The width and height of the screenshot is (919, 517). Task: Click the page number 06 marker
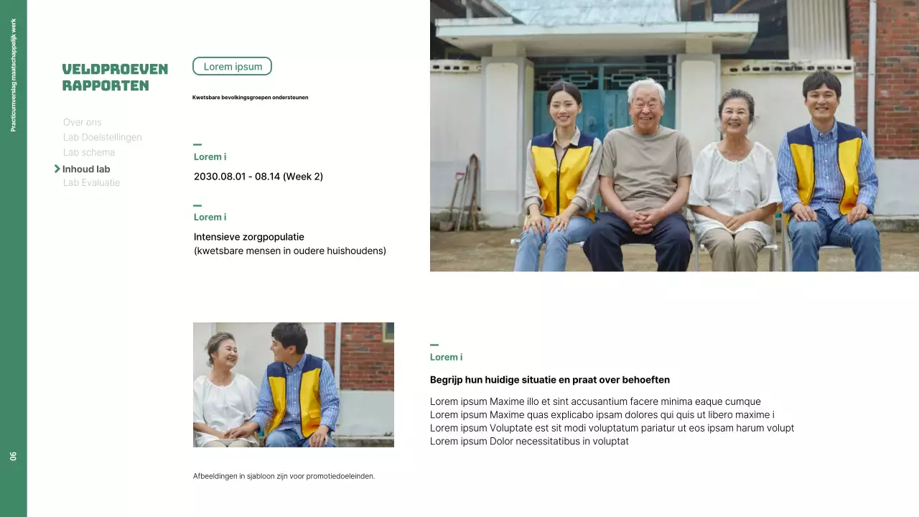(13, 455)
